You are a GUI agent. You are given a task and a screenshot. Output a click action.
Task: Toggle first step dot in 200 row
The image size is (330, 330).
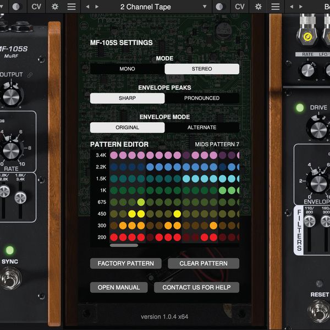[114, 238]
